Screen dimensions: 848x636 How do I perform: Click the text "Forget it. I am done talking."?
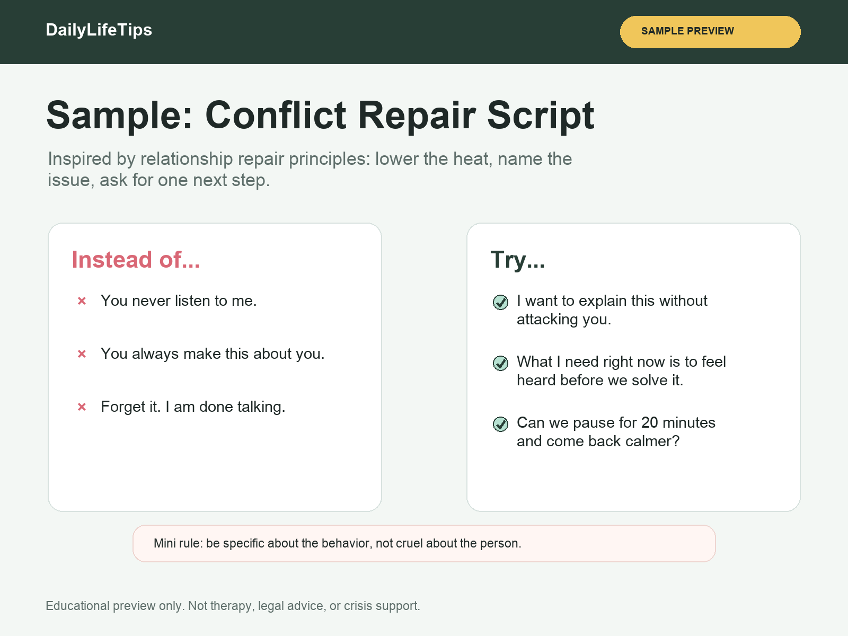coord(193,407)
